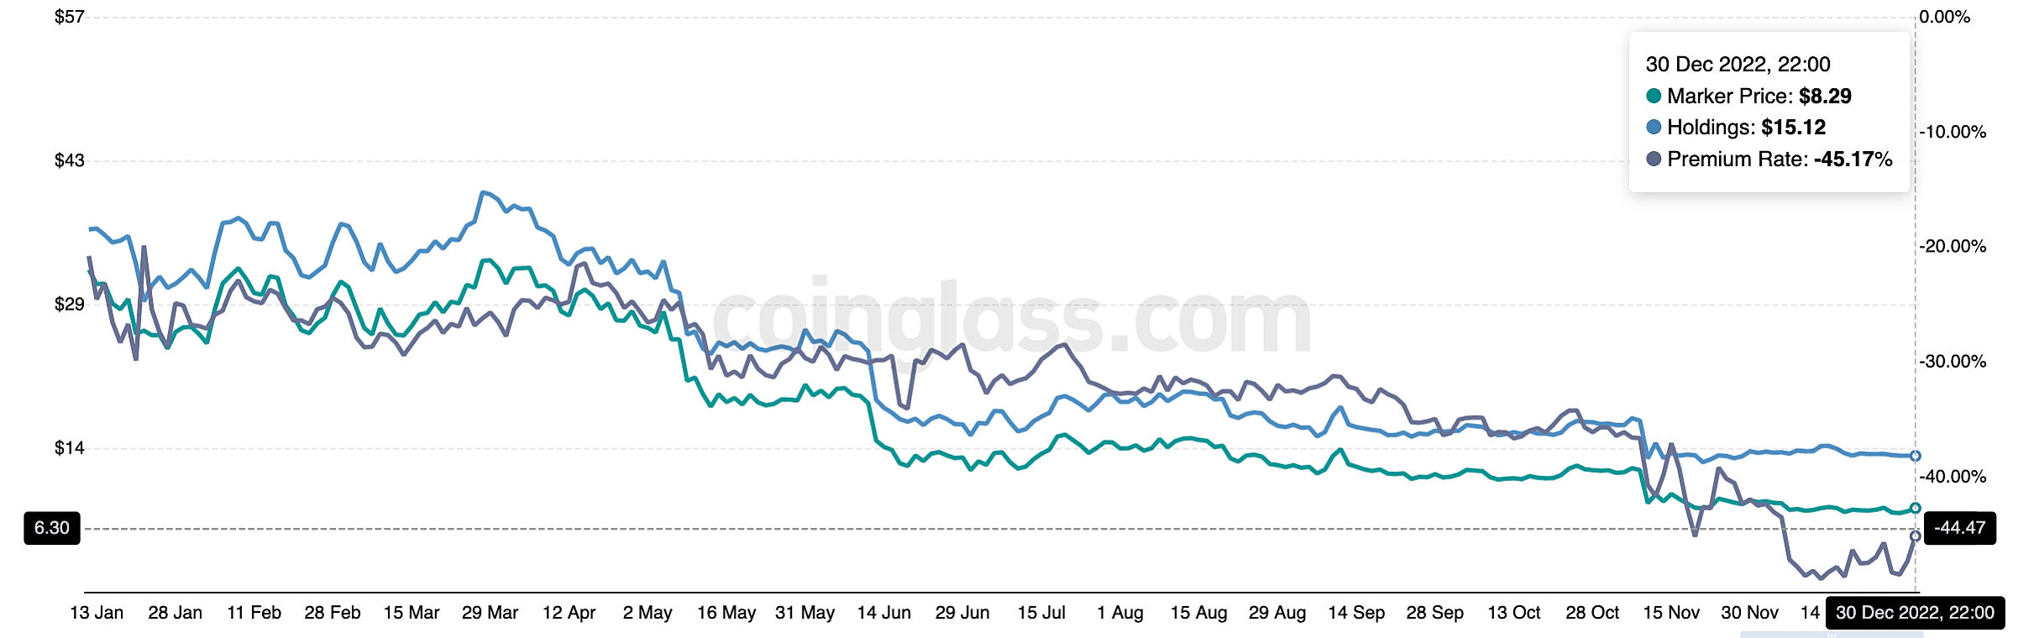Pick the 29 Mar date axis label
Viewport: 2034px width, 638px height.
tap(490, 613)
